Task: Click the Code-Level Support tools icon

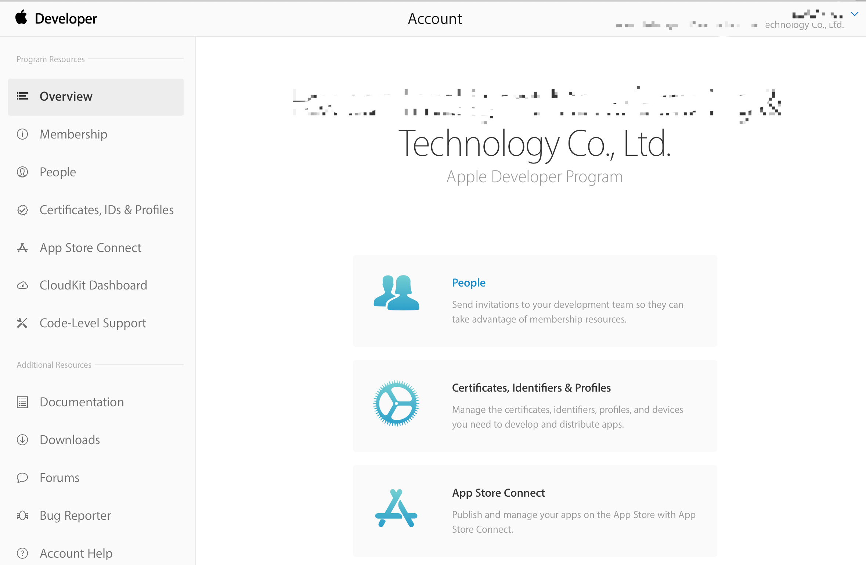Action: [x=22, y=323]
